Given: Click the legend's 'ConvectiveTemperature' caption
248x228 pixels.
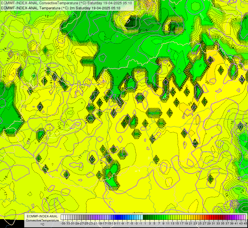Looking at the screenshot, I should click(42, 220).
